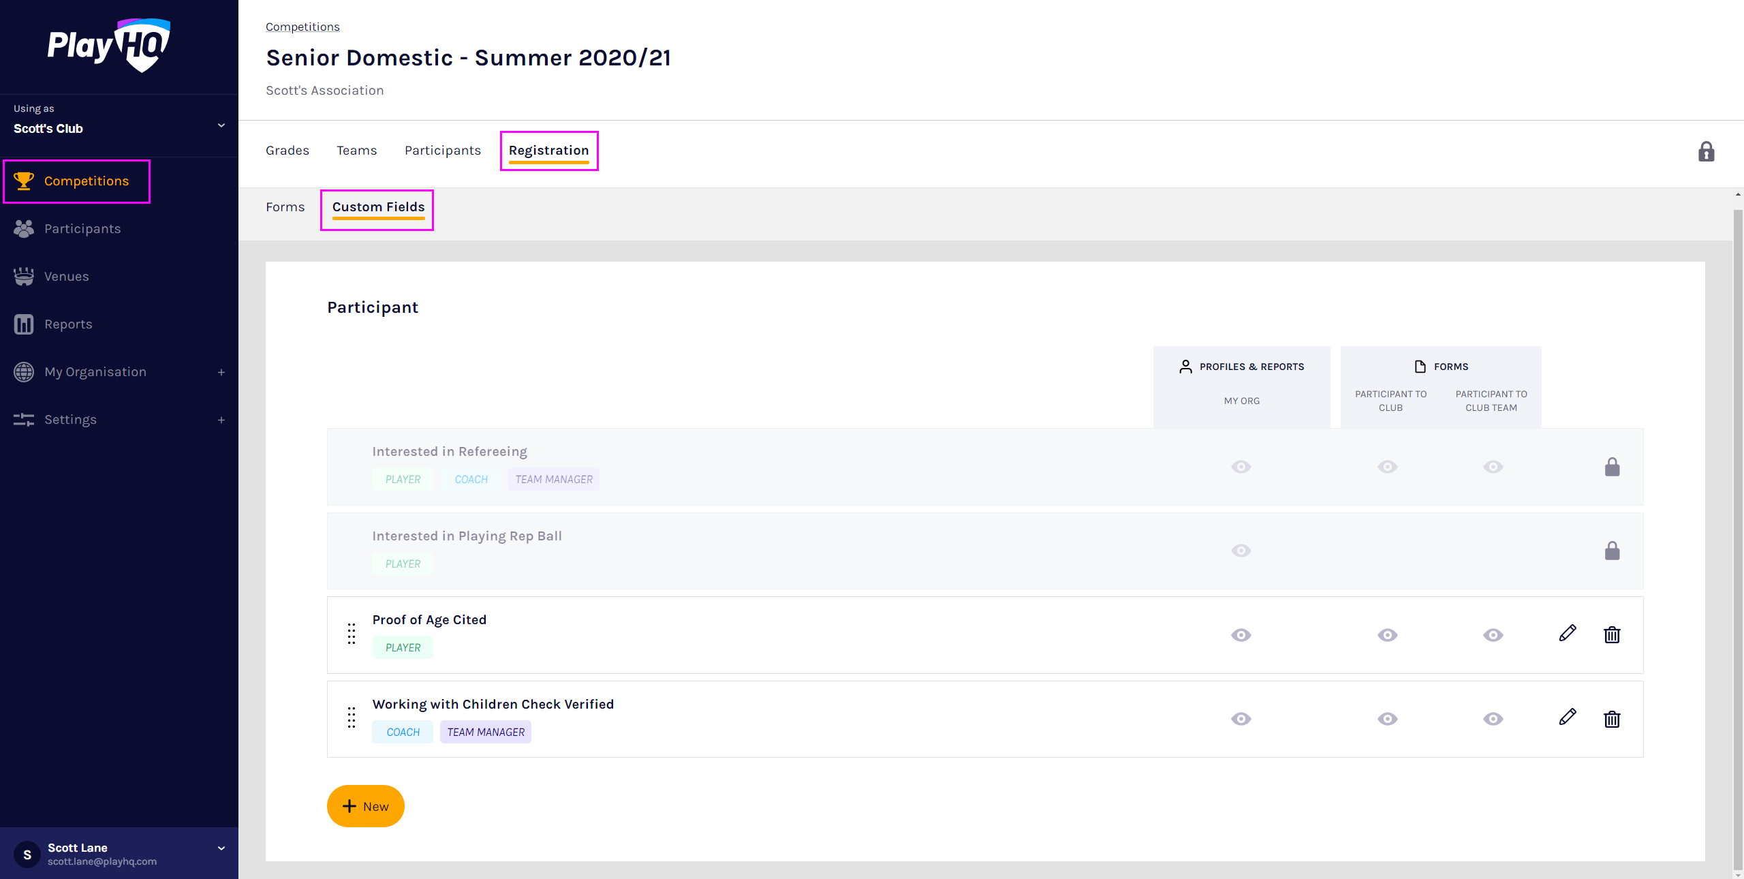
Task: Grab drag handle of Proof of Age Cited
Action: pos(352,634)
